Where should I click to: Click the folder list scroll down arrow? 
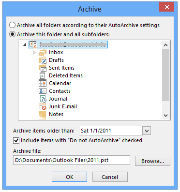(165, 116)
